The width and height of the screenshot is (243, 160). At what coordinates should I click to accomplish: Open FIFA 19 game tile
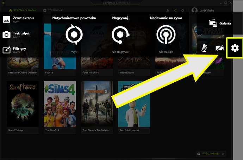click(60, 46)
